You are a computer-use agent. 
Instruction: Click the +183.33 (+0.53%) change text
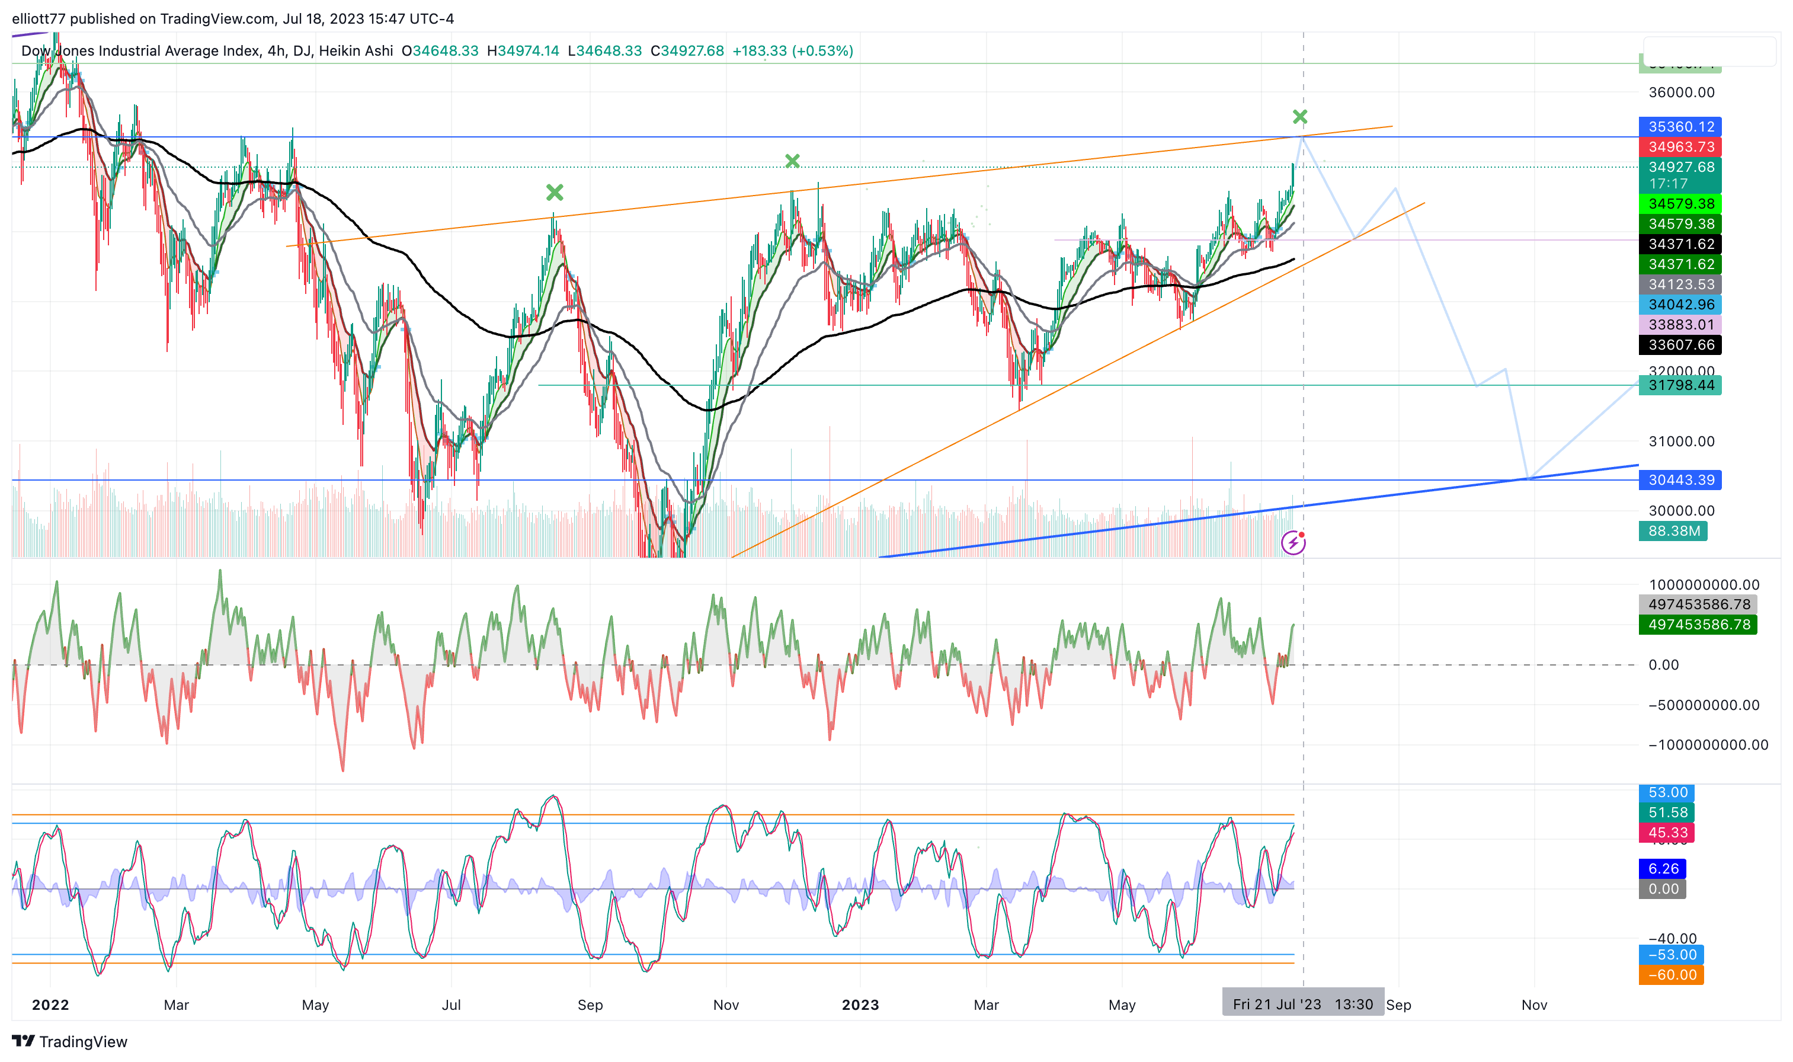[793, 51]
